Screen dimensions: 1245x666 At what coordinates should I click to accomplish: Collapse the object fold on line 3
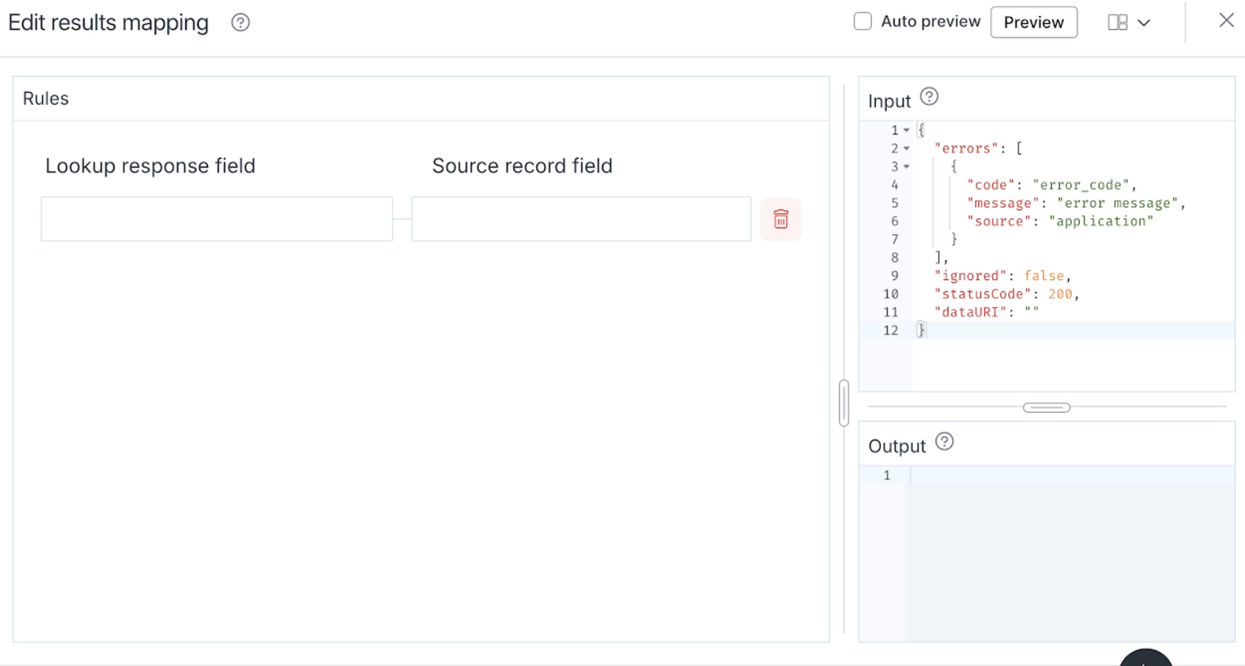(x=906, y=166)
